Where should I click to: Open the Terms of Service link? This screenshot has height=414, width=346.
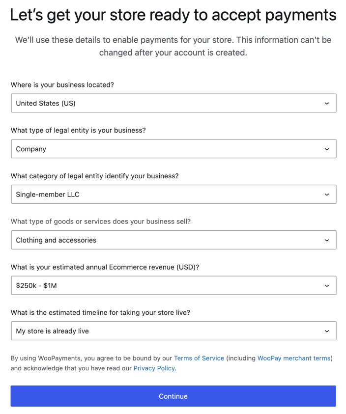pyautogui.click(x=199, y=359)
